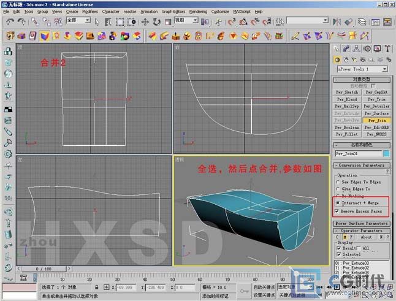Click the Pwr_Join01 object name field
The width and height of the screenshot is (396, 301).
[359, 153]
